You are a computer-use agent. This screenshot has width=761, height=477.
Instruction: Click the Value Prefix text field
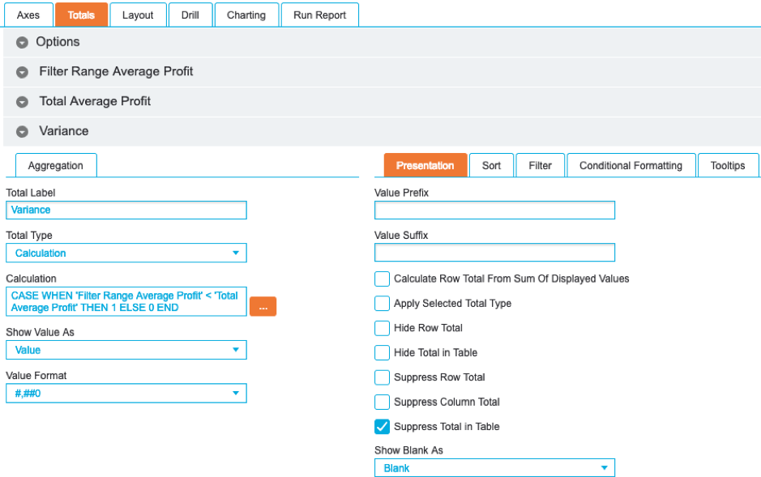(x=494, y=211)
